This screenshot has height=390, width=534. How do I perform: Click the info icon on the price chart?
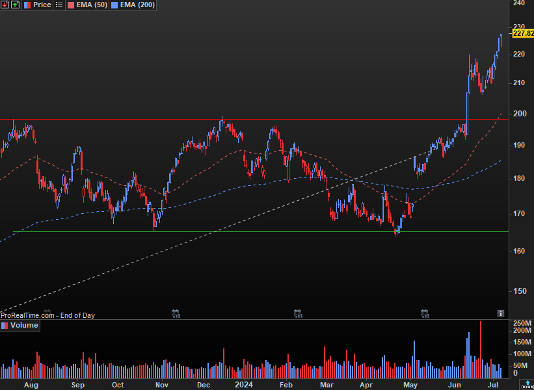pyautogui.click(x=500, y=313)
